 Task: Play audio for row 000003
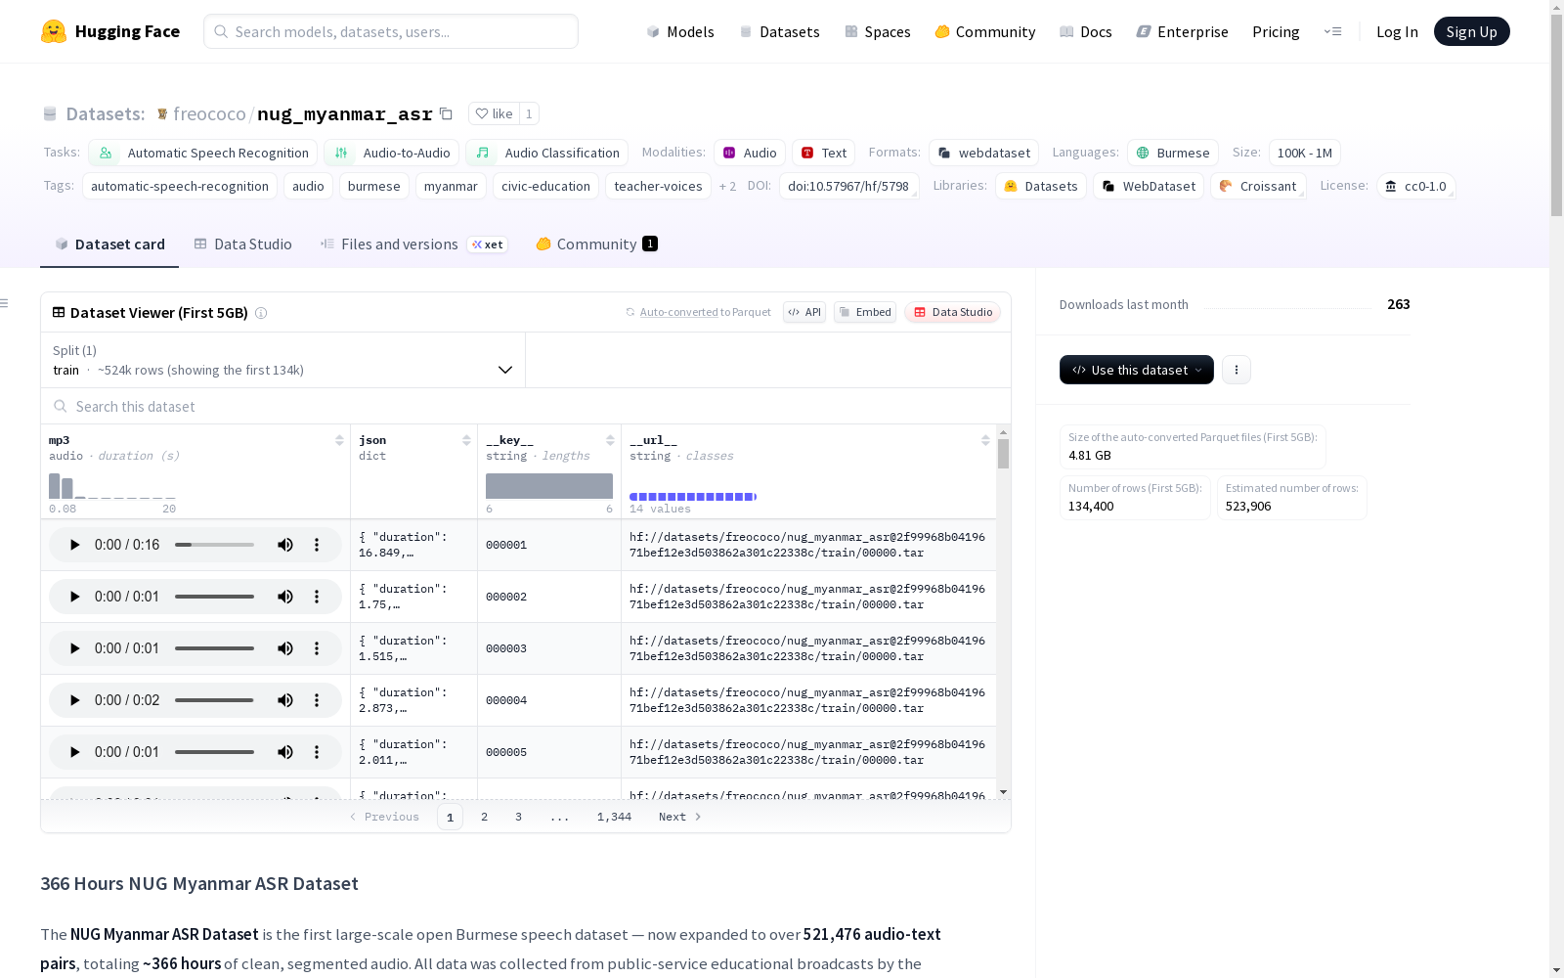click(x=74, y=648)
